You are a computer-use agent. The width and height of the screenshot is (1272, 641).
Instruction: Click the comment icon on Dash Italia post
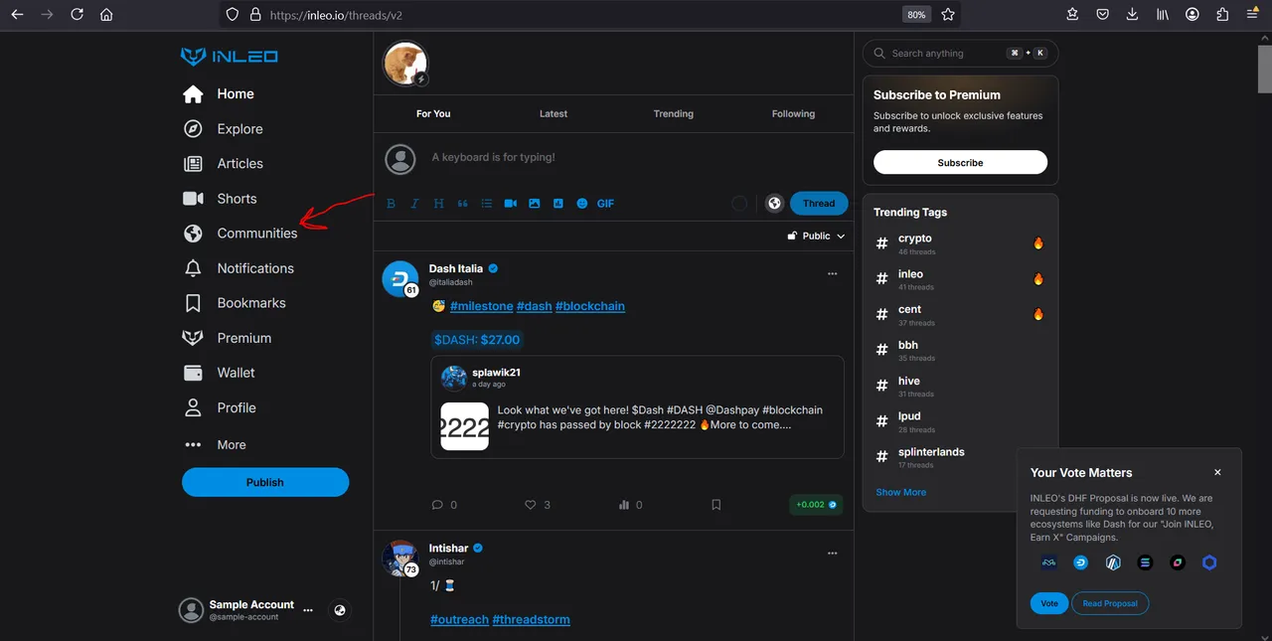(x=437, y=505)
